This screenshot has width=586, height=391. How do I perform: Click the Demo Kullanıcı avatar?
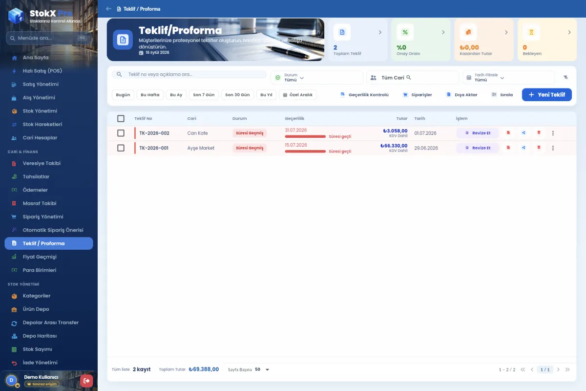coord(11,380)
